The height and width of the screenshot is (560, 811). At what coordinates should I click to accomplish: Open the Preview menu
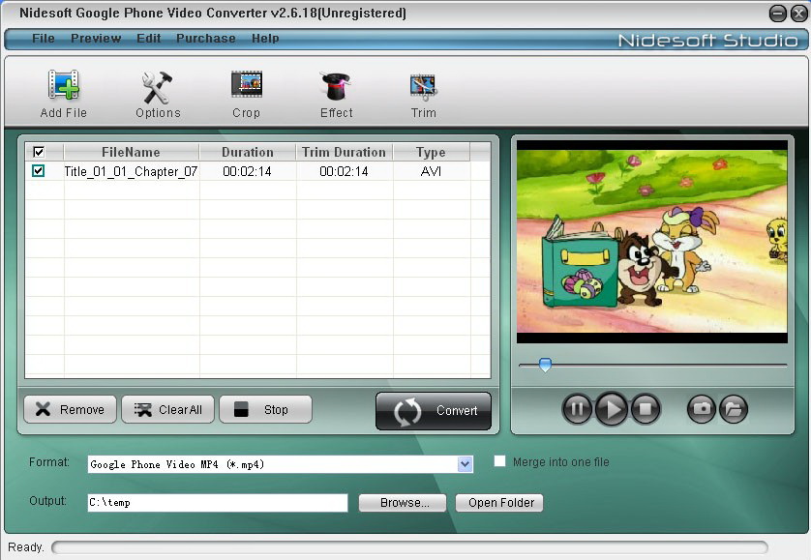pos(96,39)
